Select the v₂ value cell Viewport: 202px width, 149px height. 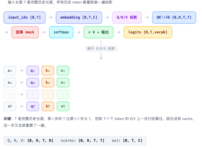coord(63,82)
